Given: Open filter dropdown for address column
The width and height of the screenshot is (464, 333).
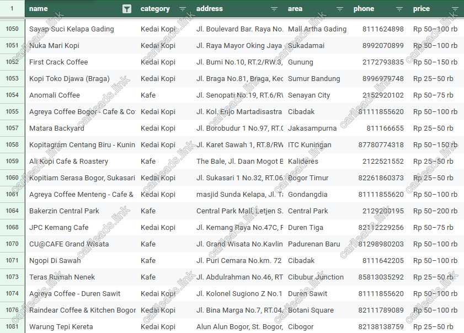Looking at the screenshot, I should point(274,9).
